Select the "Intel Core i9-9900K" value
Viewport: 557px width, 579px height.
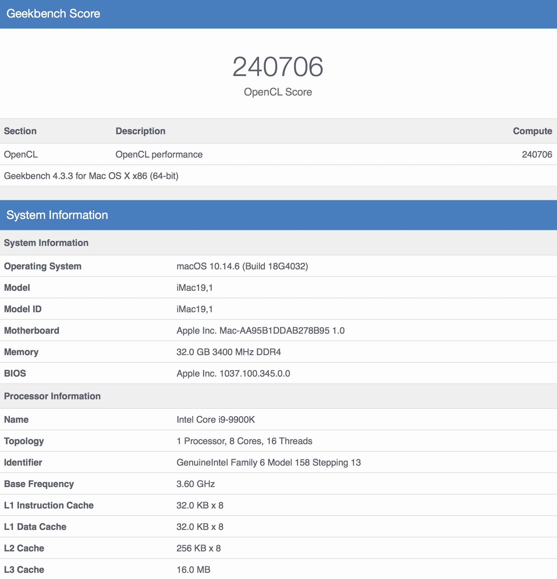coord(216,419)
